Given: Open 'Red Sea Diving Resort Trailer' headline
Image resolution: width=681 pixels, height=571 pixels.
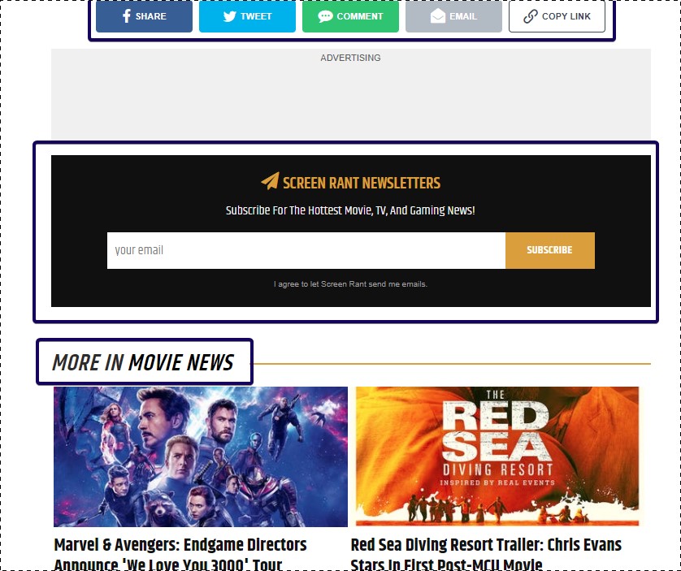Looking at the screenshot, I should pos(486,554).
